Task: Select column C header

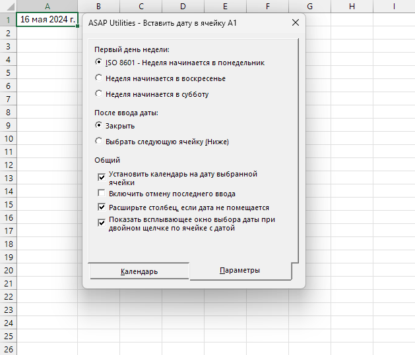Action: 141,6
